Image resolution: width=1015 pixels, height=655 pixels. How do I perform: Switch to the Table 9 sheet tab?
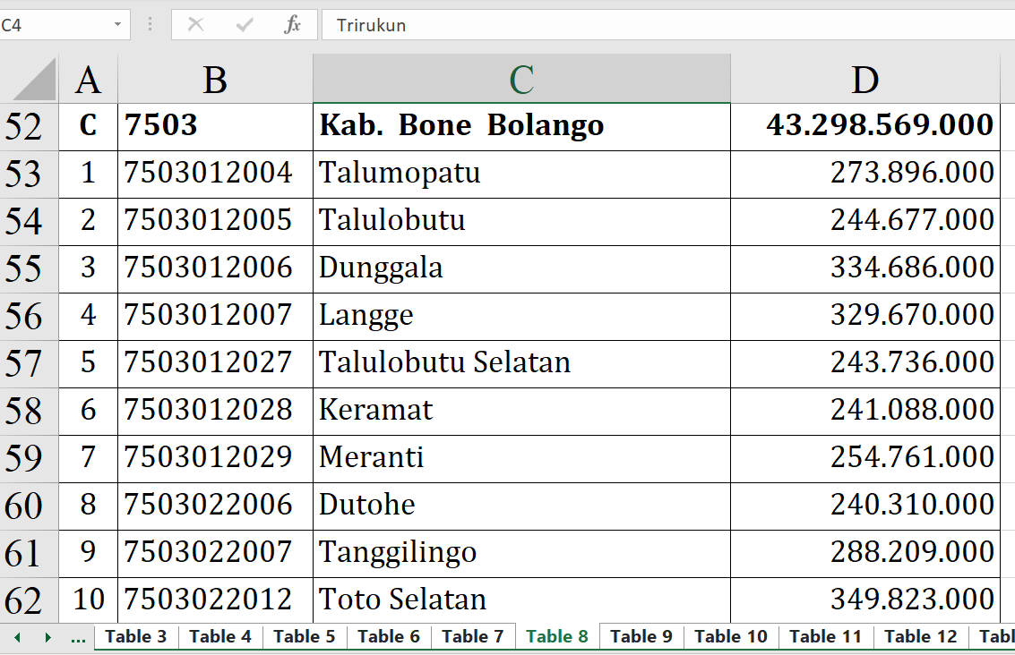point(641,636)
